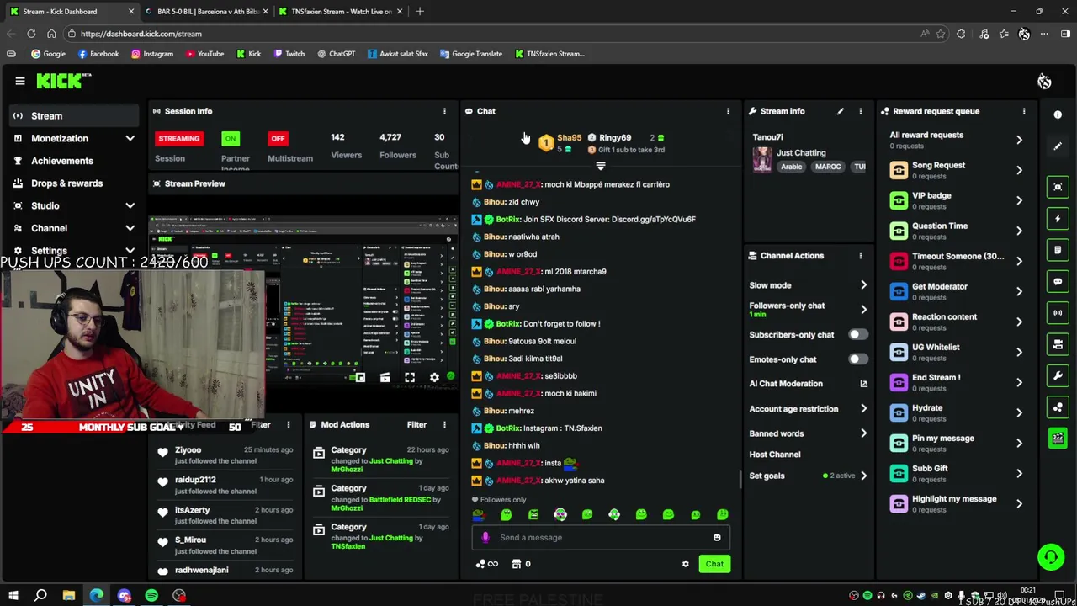Click the green Chat send button
This screenshot has height=606, width=1077.
tap(714, 564)
